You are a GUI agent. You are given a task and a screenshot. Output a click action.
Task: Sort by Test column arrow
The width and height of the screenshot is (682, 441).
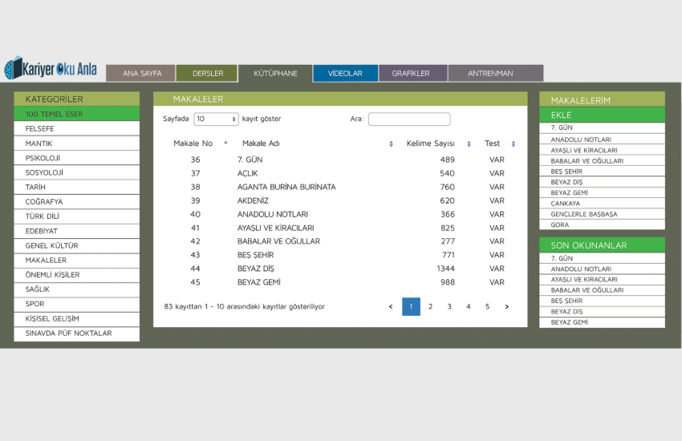pos(513,144)
